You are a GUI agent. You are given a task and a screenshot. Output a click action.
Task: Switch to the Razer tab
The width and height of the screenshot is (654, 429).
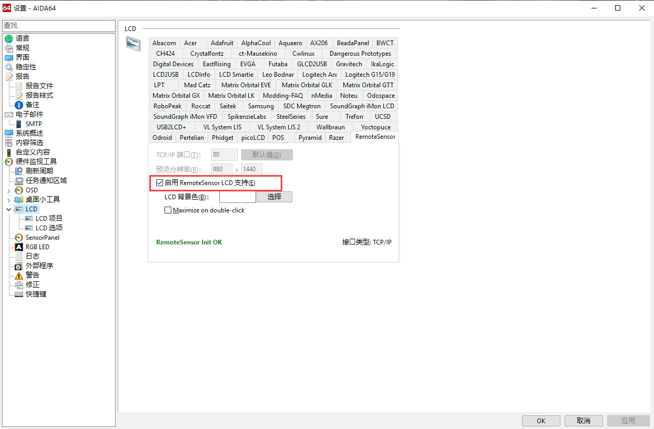pyautogui.click(x=336, y=137)
